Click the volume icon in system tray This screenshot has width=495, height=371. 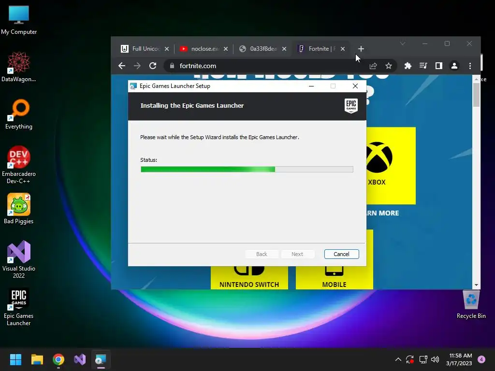pyautogui.click(x=435, y=359)
